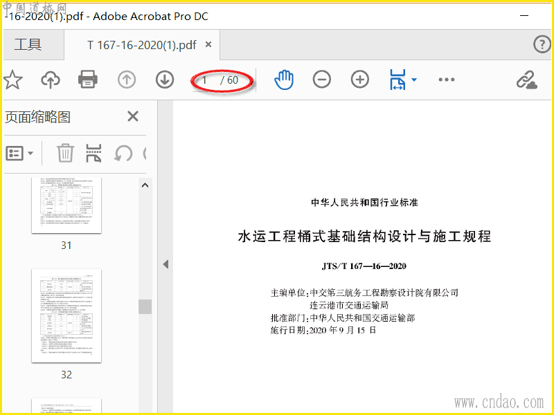Close the 页面缩略图 panel
This screenshot has height=415, width=554.
point(133,116)
